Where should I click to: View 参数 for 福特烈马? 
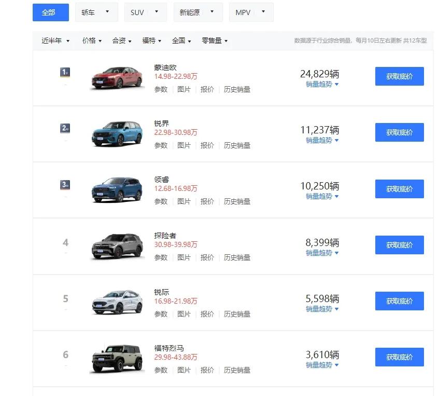(x=161, y=370)
